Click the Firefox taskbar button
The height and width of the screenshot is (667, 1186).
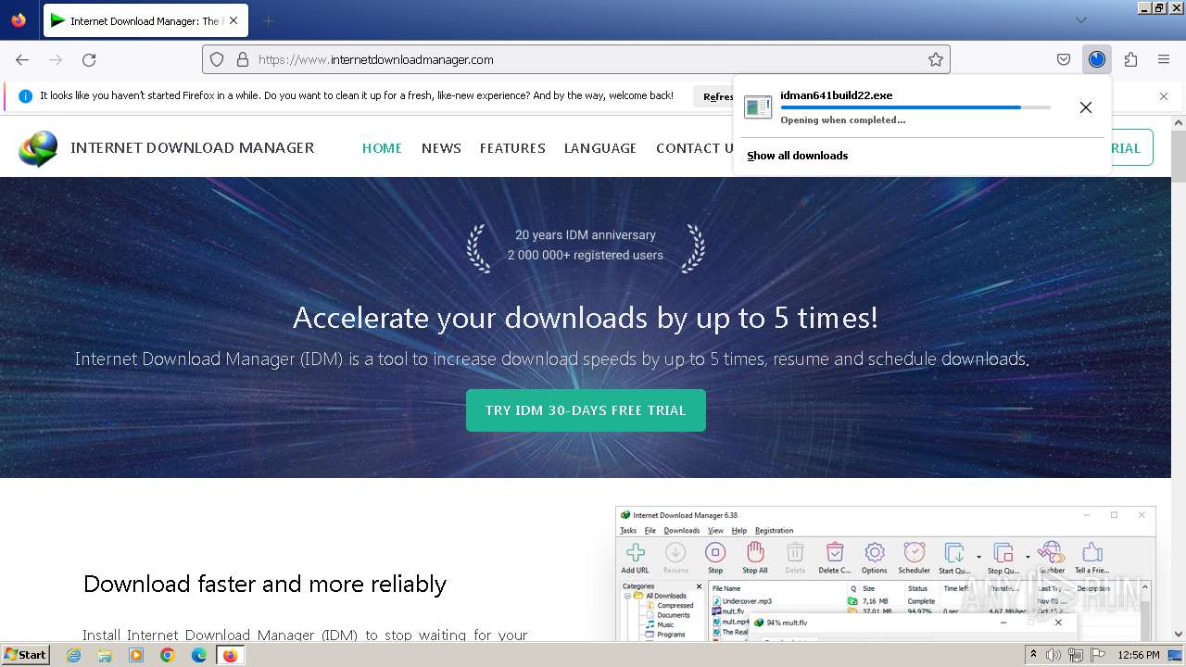[x=230, y=655]
